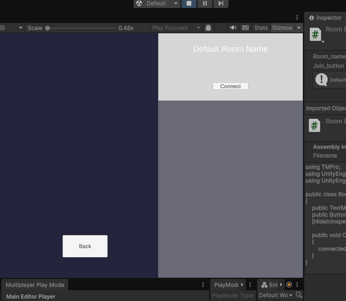Viewport: 346px width, 301px height.
Task: Mute audio with the speaker icon
Action: tap(233, 28)
